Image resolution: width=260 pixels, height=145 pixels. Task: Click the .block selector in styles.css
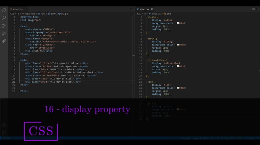[150, 39]
